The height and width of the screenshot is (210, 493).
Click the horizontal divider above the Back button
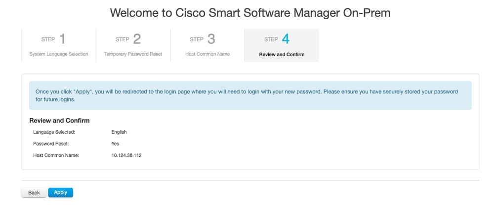tap(250, 180)
